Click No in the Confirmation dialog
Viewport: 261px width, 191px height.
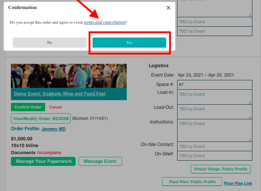50,42
